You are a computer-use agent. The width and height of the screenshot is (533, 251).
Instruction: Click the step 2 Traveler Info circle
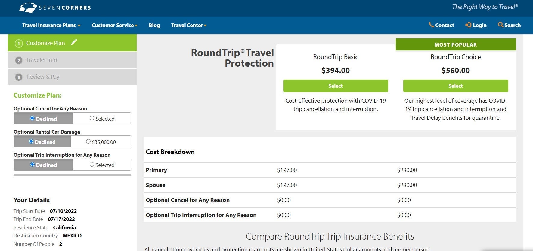pyautogui.click(x=19, y=60)
